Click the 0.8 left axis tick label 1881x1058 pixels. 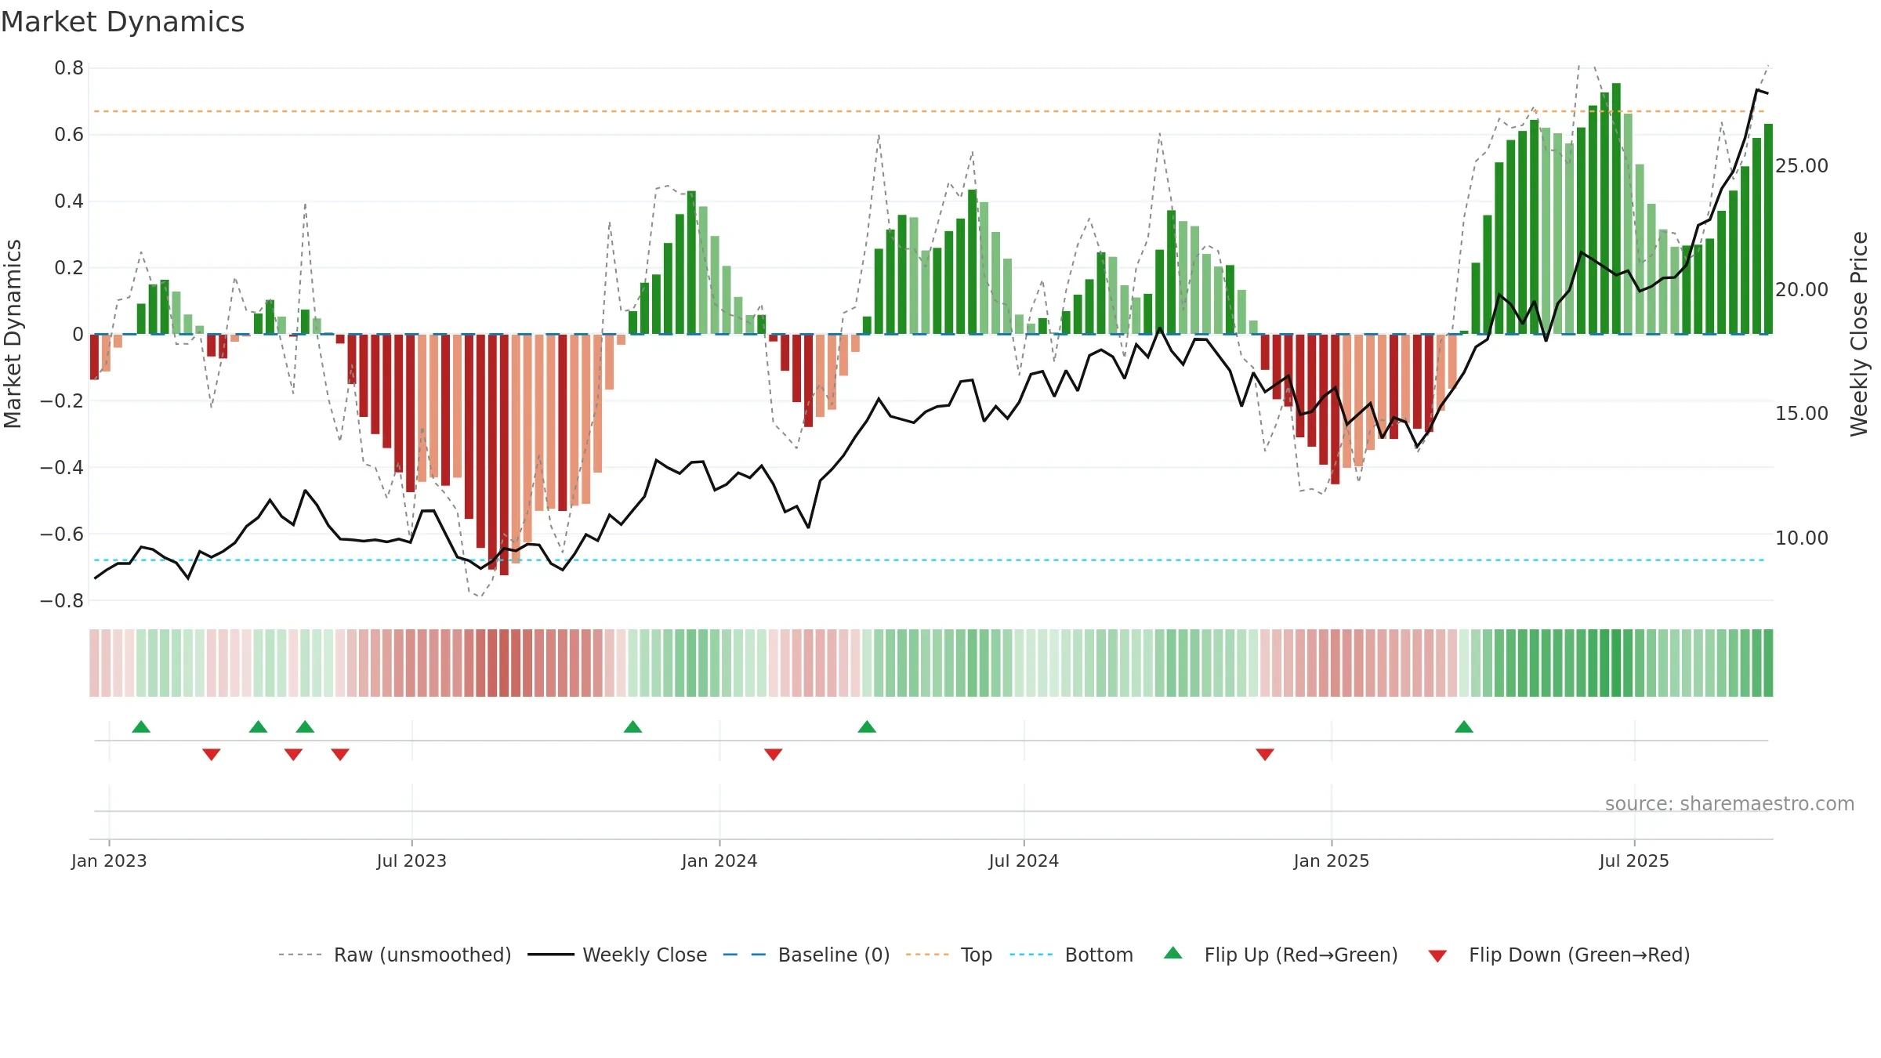pyautogui.click(x=69, y=68)
